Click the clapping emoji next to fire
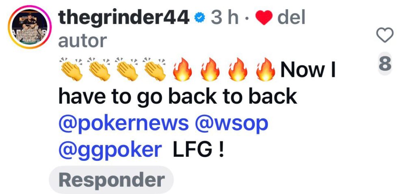 [155, 69]
